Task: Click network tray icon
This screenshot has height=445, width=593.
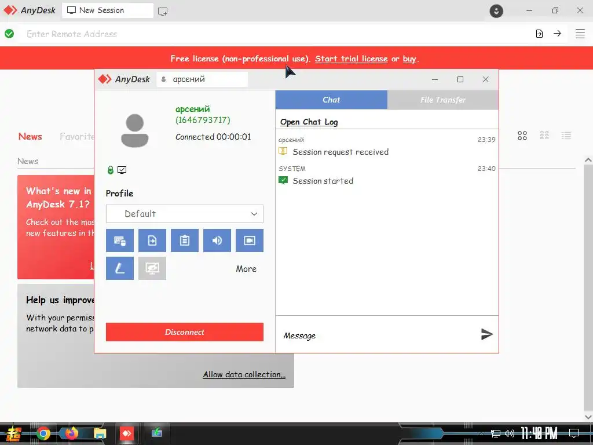Action: coord(496,433)
